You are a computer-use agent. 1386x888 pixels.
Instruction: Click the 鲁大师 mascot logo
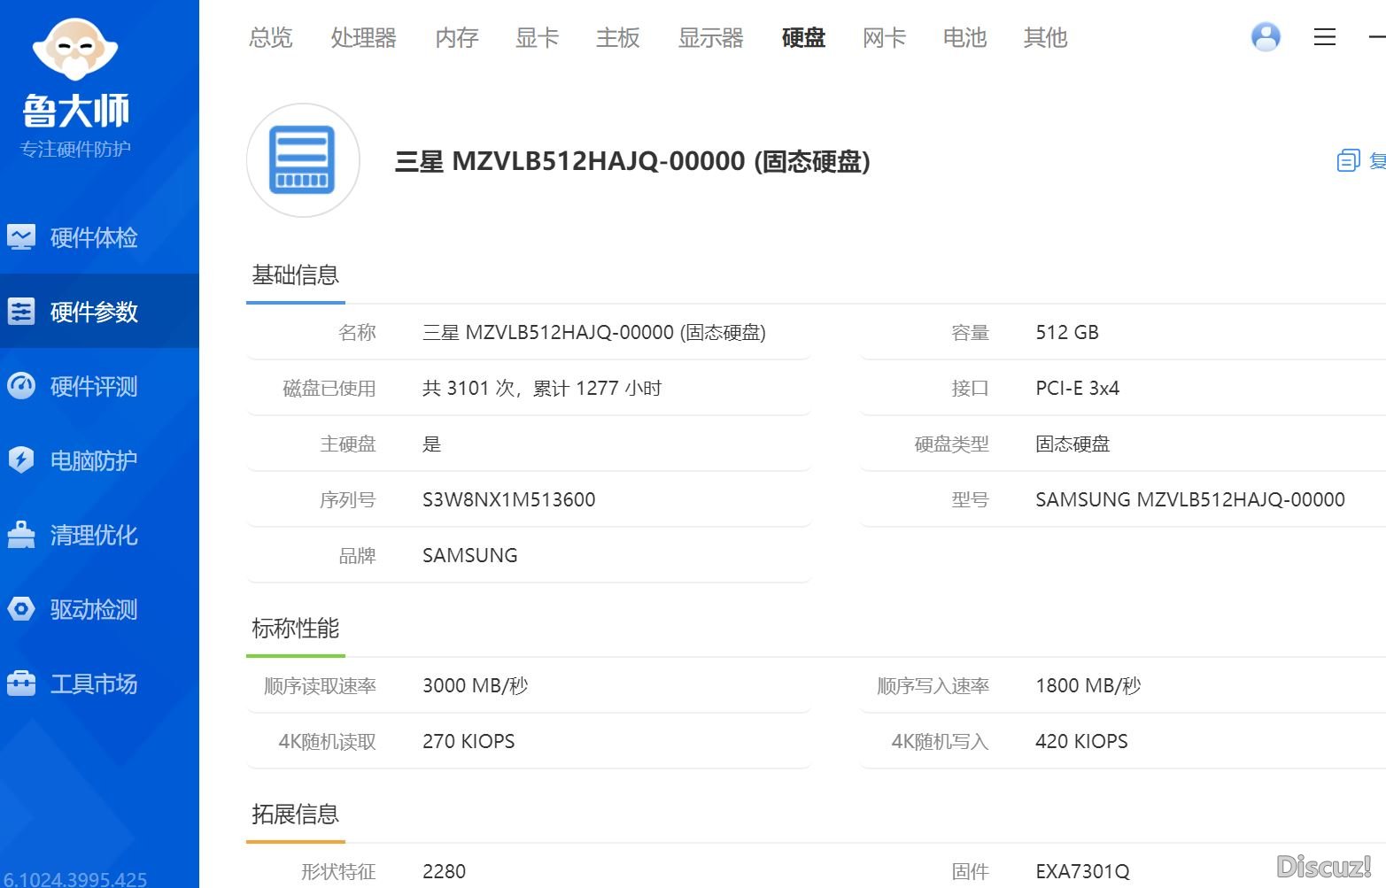click(75, 49)
